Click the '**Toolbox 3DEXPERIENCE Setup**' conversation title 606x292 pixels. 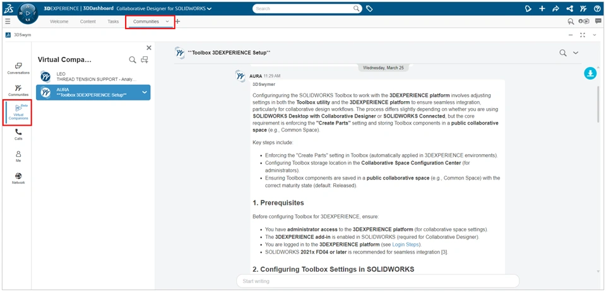(229, 52)
